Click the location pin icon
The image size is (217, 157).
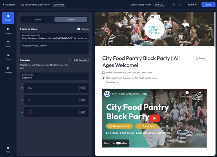(x=103, y=78)
